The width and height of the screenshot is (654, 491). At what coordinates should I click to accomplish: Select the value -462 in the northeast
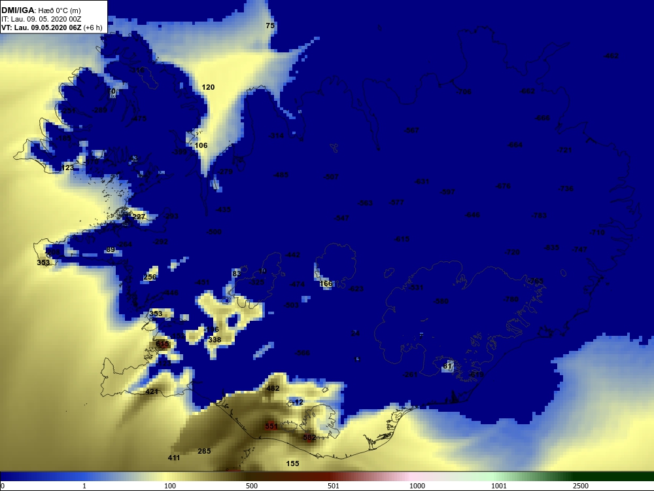611,56
